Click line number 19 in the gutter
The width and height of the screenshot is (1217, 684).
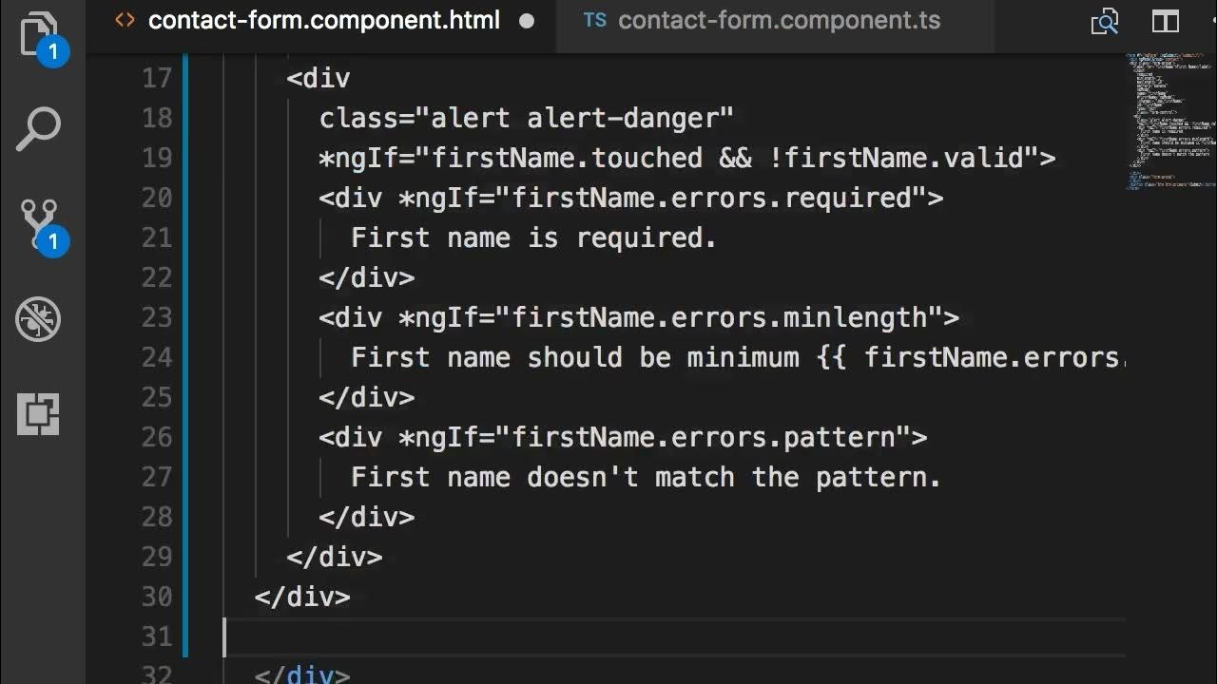click(x=157, y=158)
